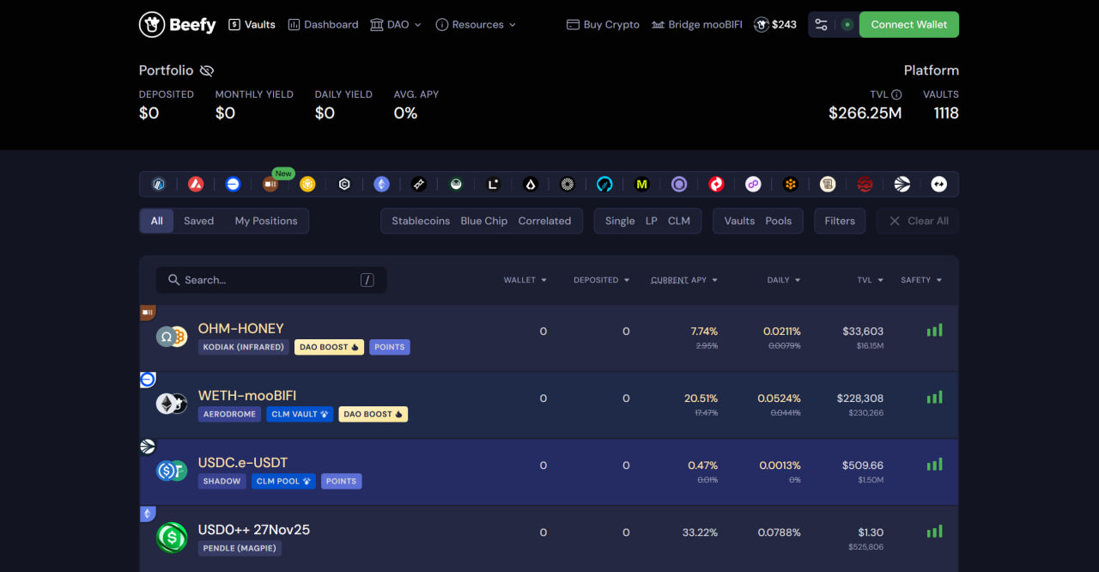Hide portfolio balances with eye icon
The width and height of the screenshot is (1099, 572).
coord(206,70)
